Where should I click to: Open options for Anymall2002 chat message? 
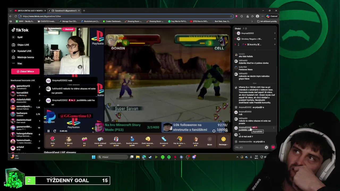(x=274, y=128)
